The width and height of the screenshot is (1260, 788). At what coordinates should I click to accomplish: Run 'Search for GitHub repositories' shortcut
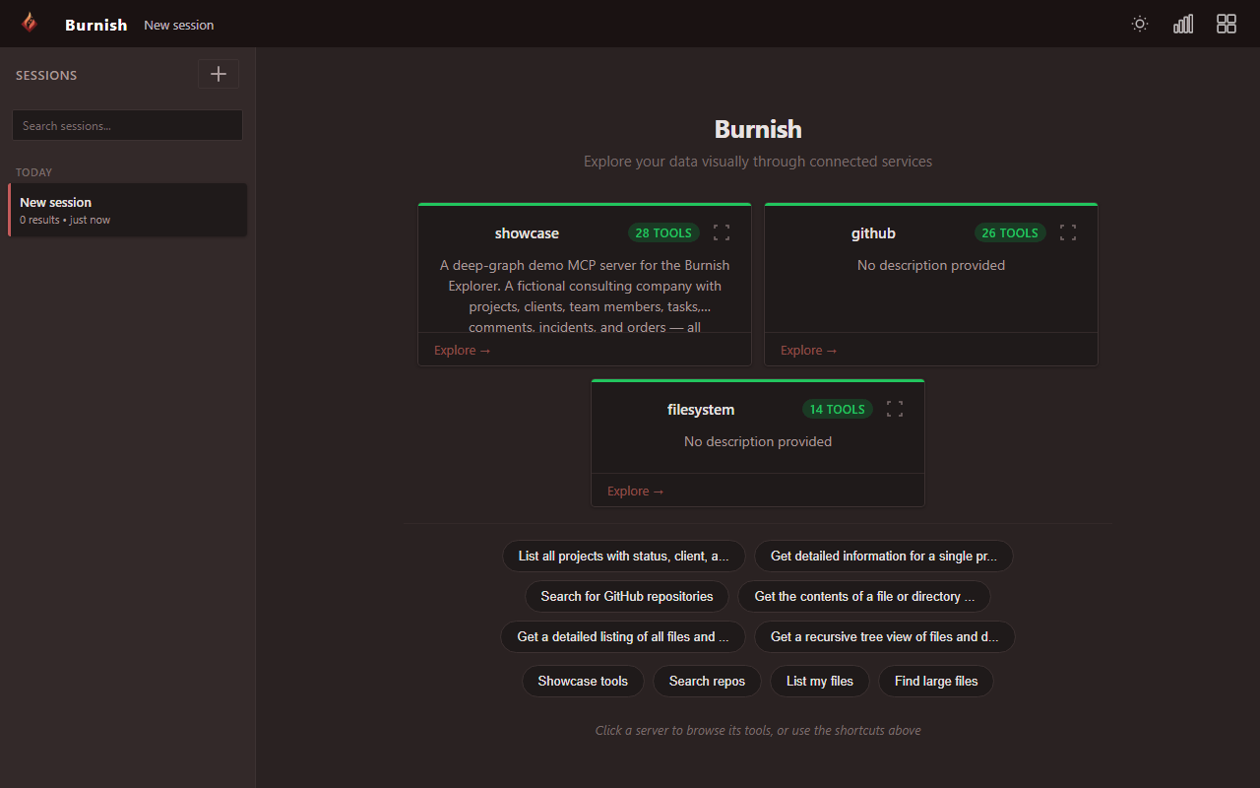click(627, 596)
